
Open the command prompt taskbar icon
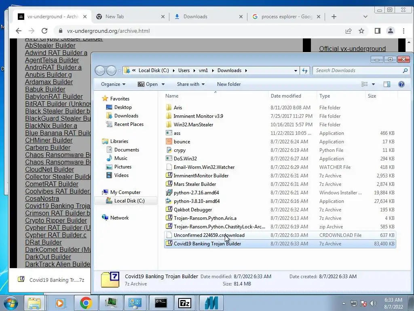pyautogui.click(x=161, y=303)
